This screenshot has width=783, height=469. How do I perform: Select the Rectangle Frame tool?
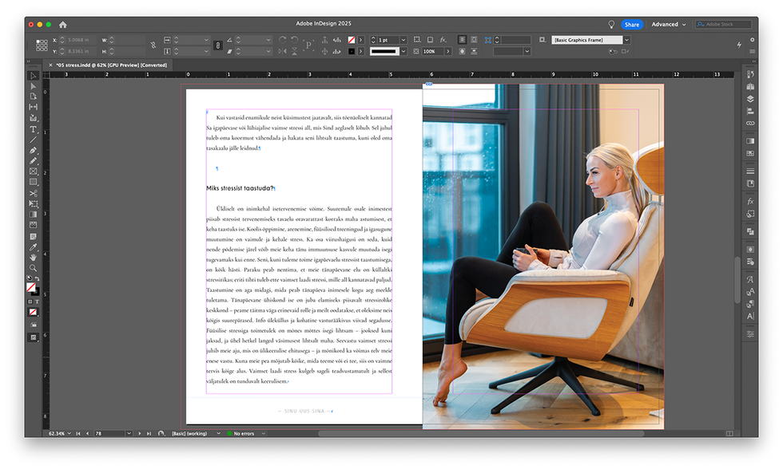click(33, 171)
